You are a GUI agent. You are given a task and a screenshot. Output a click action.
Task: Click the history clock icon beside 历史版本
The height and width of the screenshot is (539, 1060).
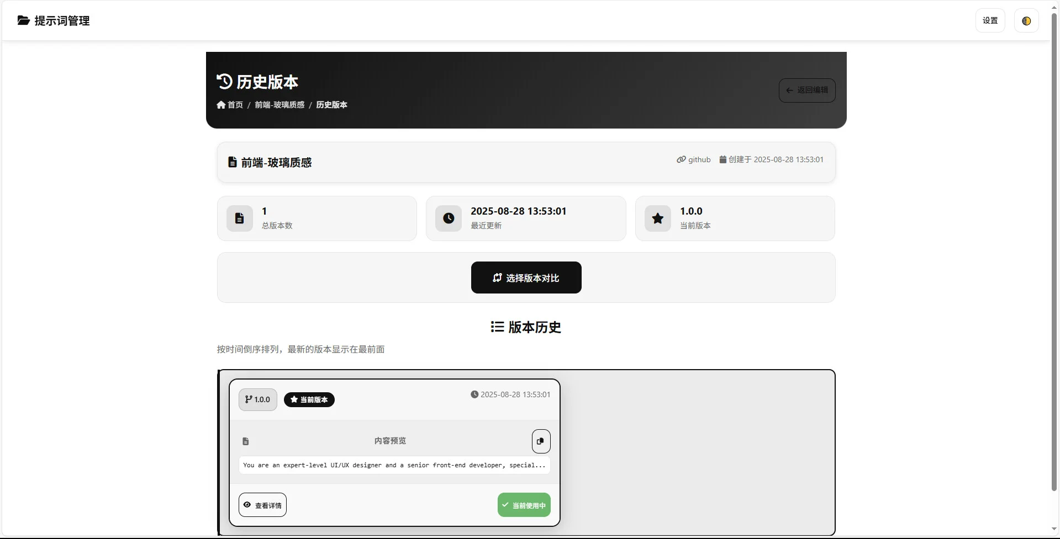pos(224,81)
